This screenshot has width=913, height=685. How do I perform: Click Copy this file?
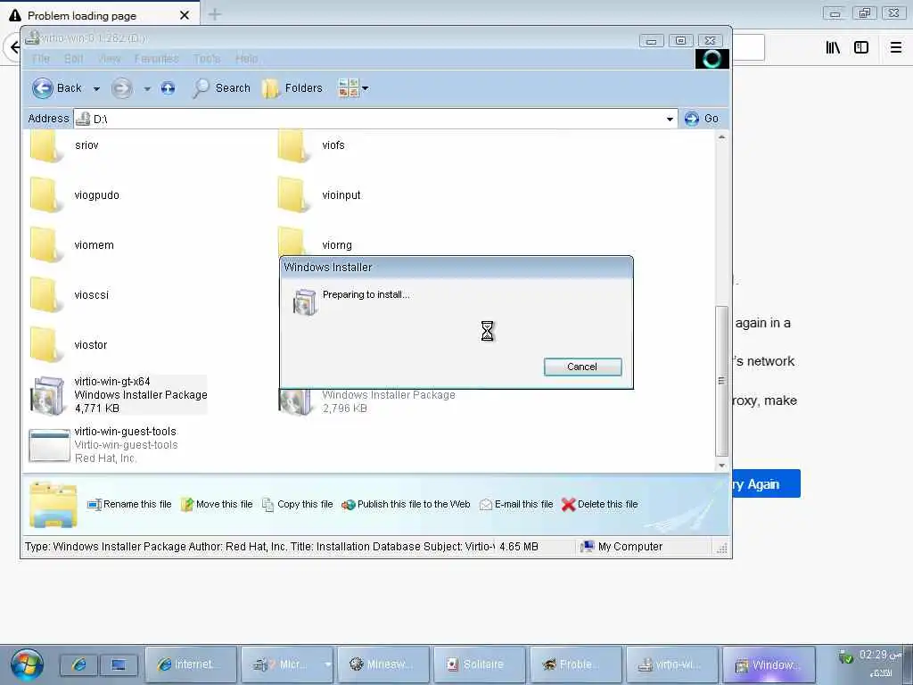[x=298, y=505]
